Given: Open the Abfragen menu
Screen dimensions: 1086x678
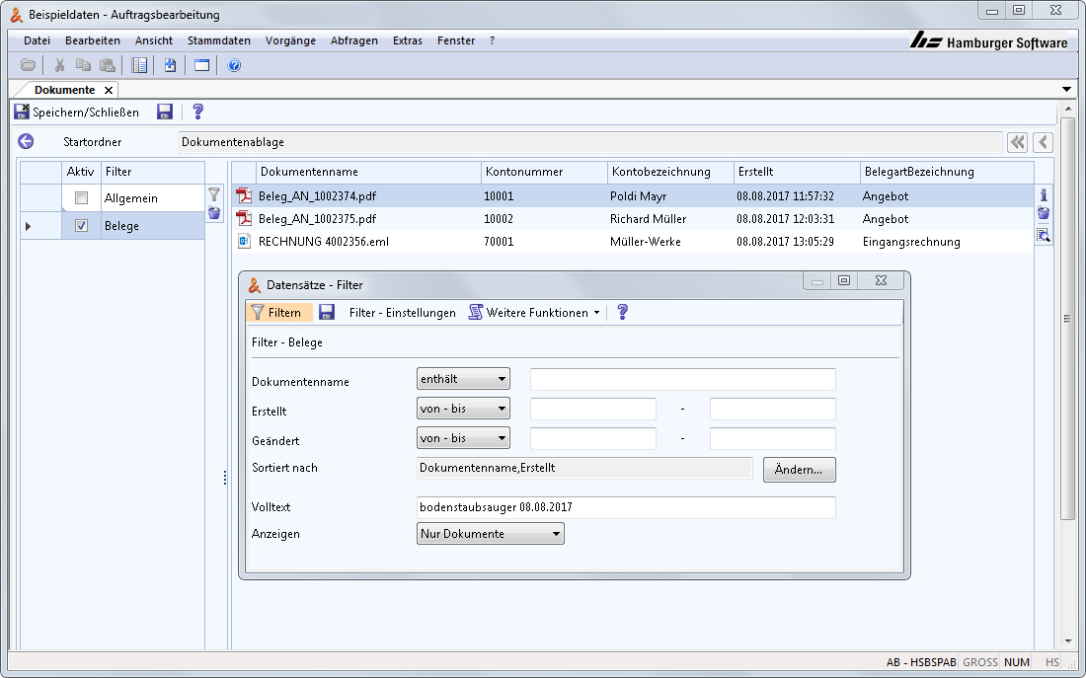Looking at the screenshot, I should click(x=353, y=40).
